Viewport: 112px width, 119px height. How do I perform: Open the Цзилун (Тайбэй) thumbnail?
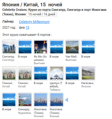[57, 73]
